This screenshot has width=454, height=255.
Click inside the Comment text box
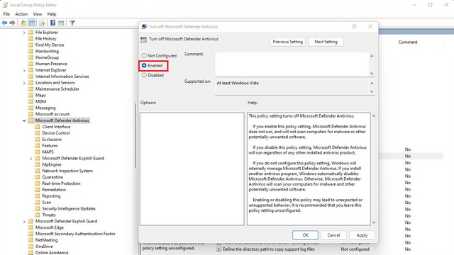tap(292, 64)
